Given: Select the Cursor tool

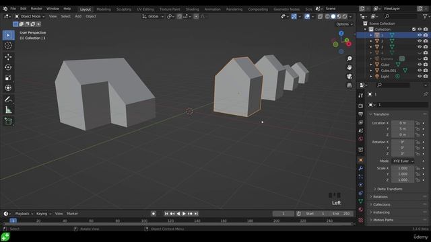Looking at the screenshot, I should [8, 46].
